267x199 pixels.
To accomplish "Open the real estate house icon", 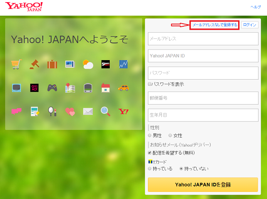I will click(106, 88).
